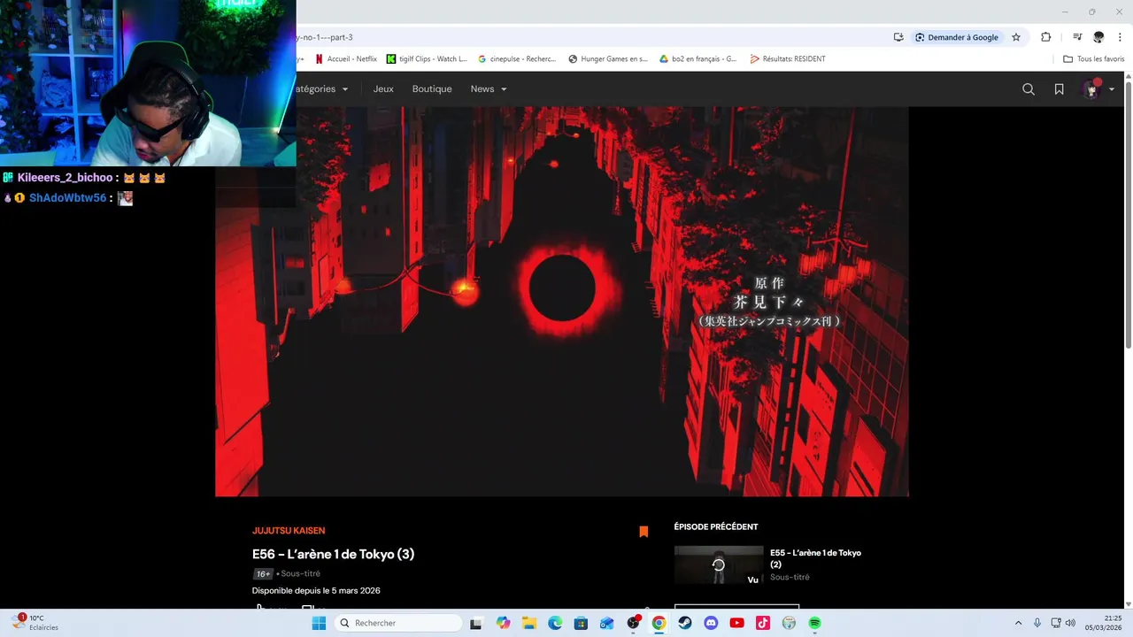Open the tigilf Clips Kick bookmark
Image resolution: width=1133 pixels, height=637 pixels.
tap(427, 59)
